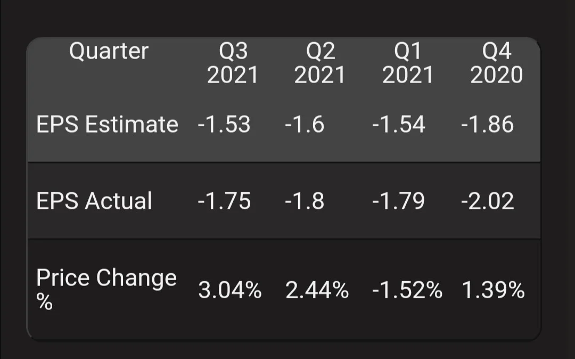Click EPS actual value -1.79
The image size is (575, 359).
(399, 201)
